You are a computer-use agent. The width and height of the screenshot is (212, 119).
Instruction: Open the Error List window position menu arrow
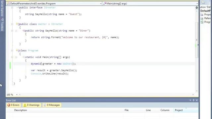190,100
